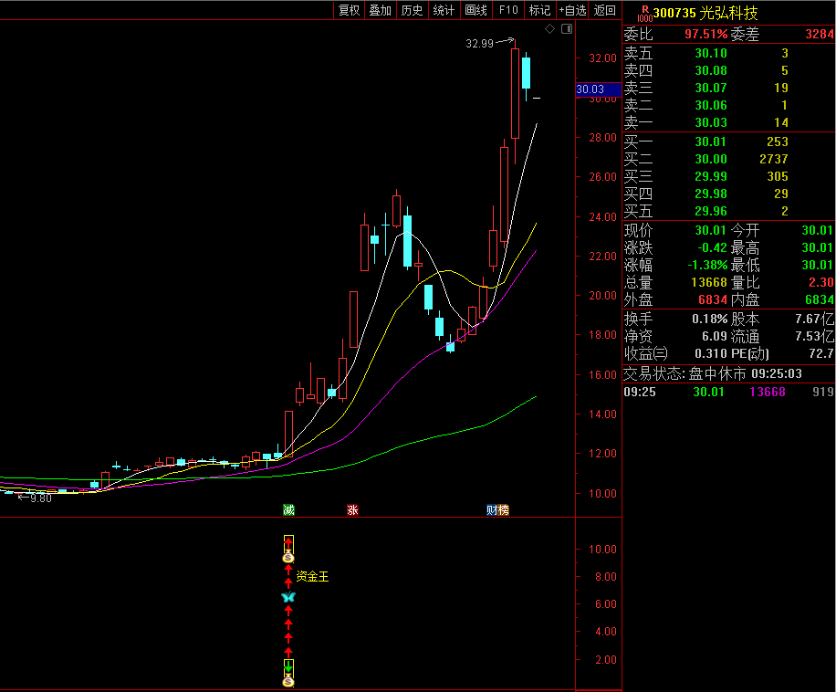Click the 委差 3284 value
This screenshot has height=692, width=836.
820,34
